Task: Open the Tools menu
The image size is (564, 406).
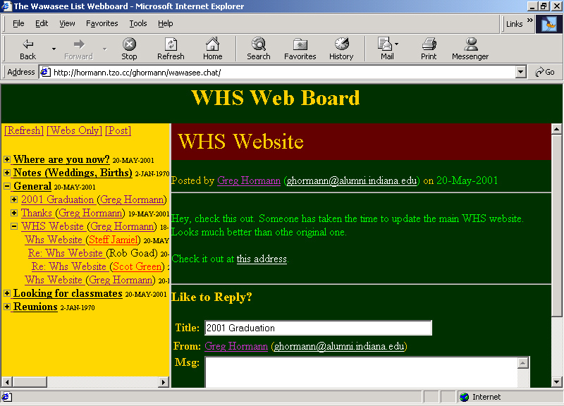Action: [138, 23]
